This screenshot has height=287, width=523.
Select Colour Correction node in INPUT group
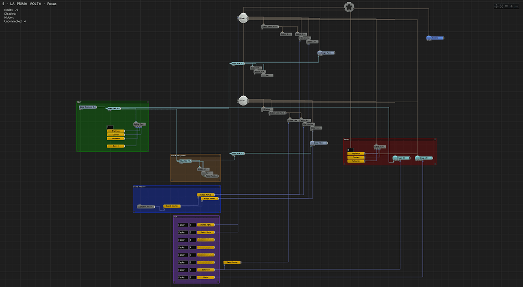pyautogui.click(x=139, y=124)
